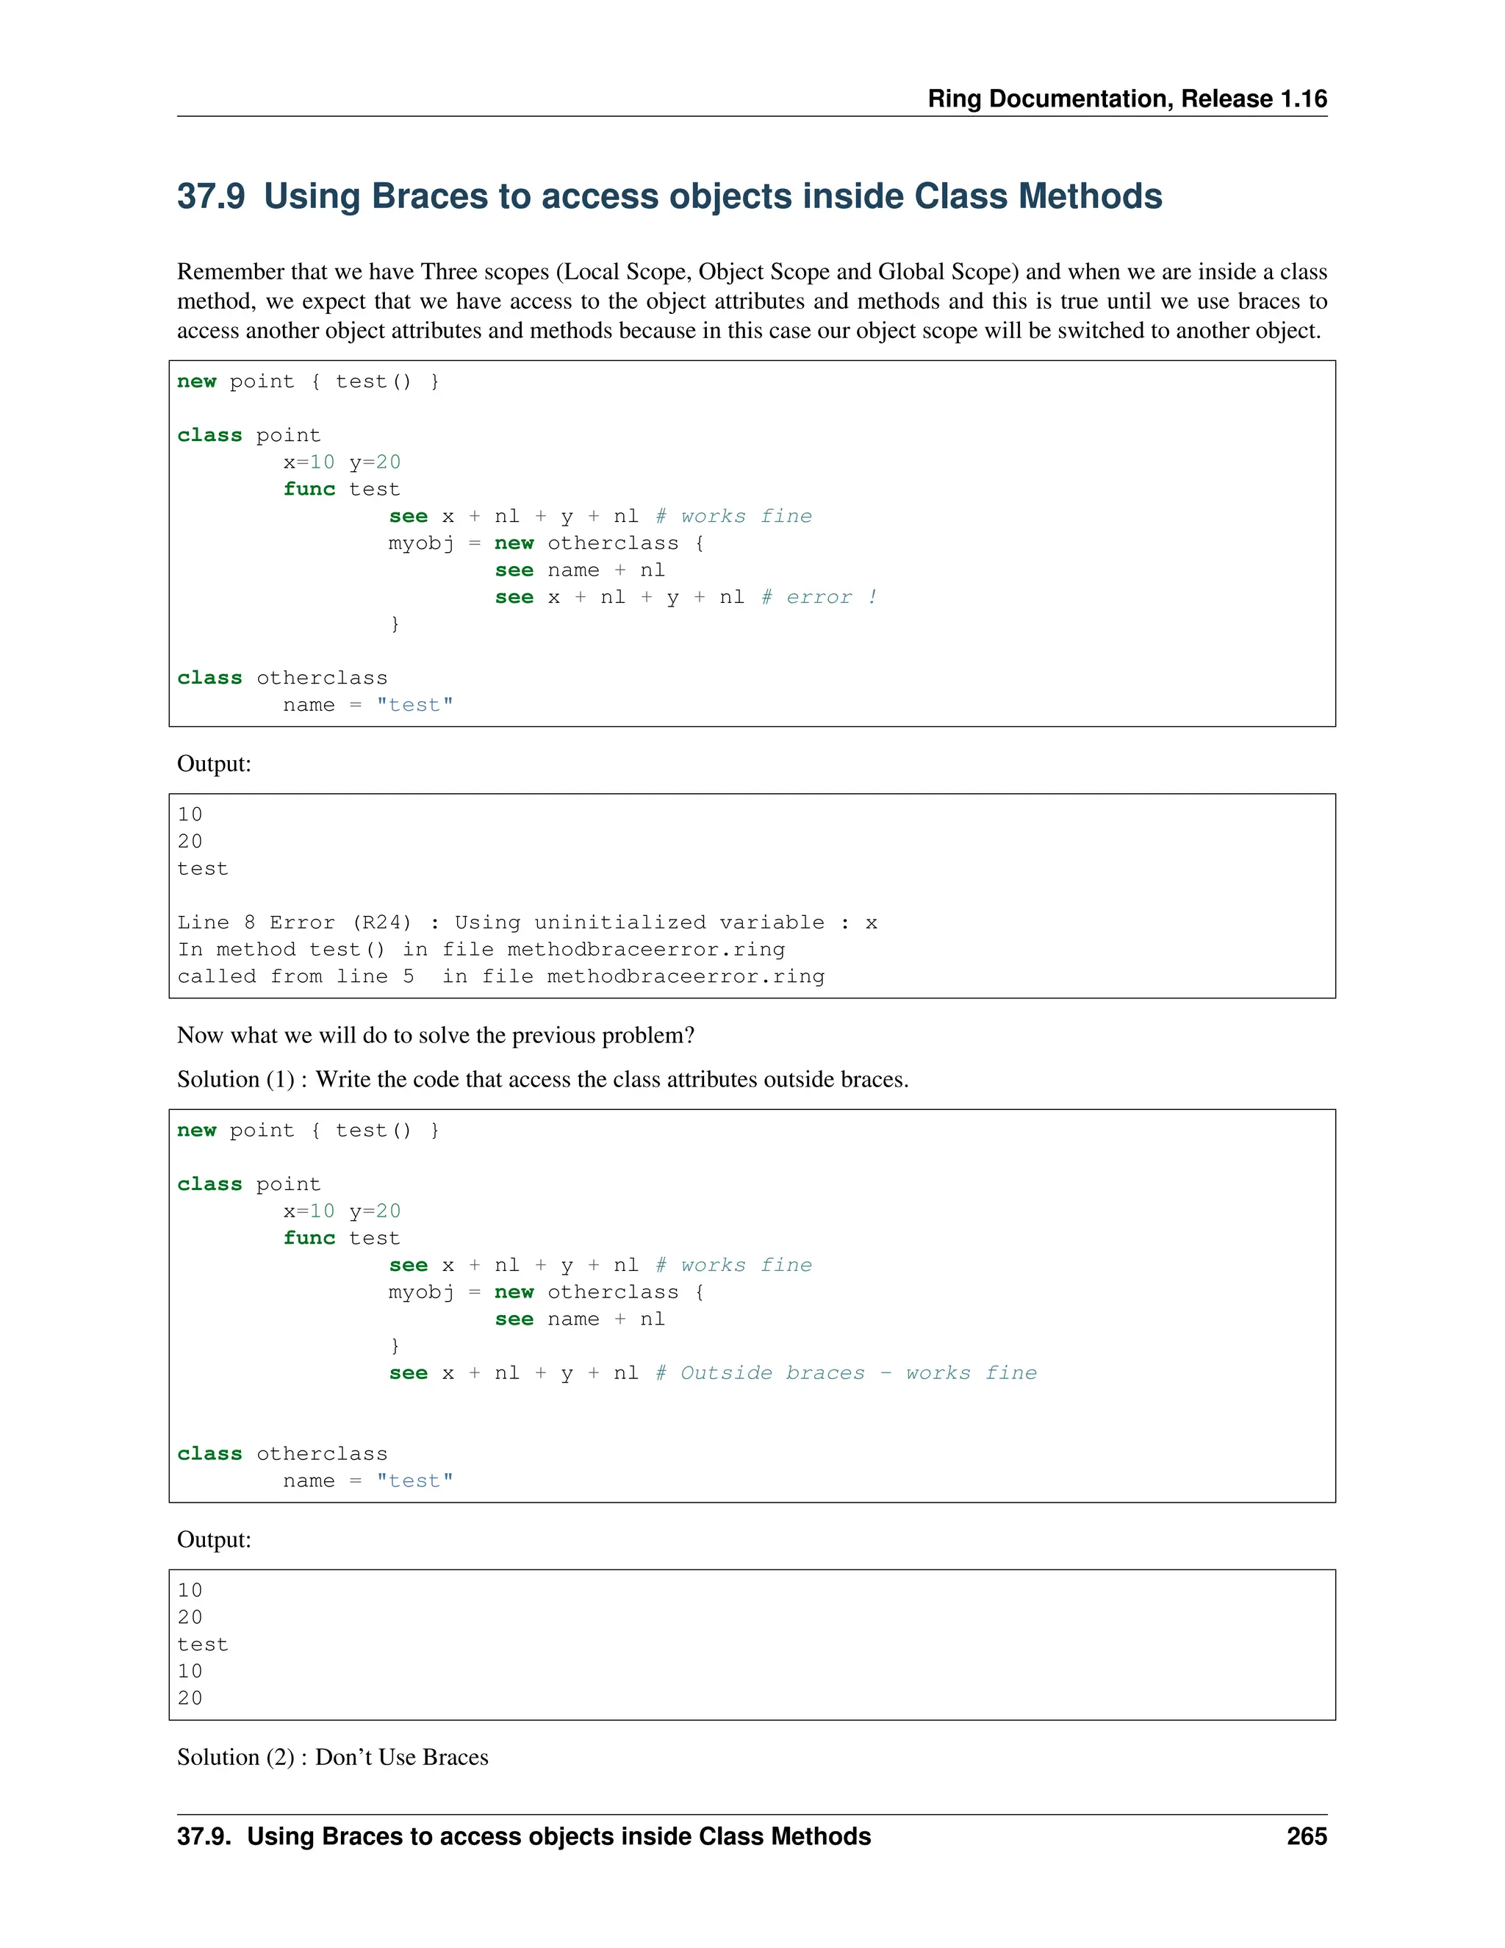
Task: Click page number 265 in the footer
Action: coord(1306,1836)
